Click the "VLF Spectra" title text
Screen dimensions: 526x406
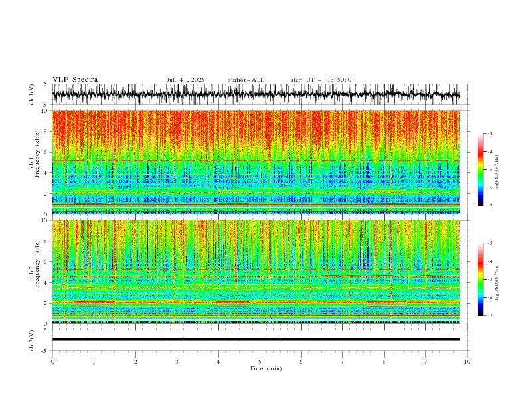tap(75, 80)
